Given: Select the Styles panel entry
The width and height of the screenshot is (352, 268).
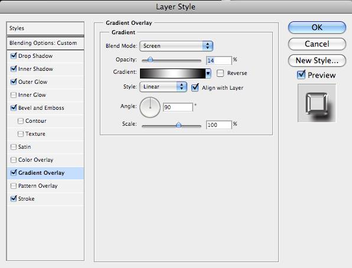Looking at the screenshot, I should tap(45, 28).
